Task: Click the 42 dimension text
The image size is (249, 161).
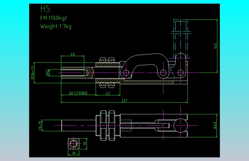Action: 108,93
